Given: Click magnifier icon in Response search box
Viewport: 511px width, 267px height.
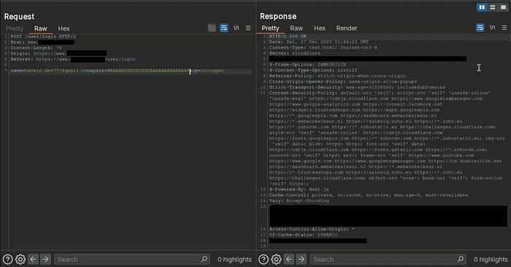Looking at the screenshot, I should (461, 259).
